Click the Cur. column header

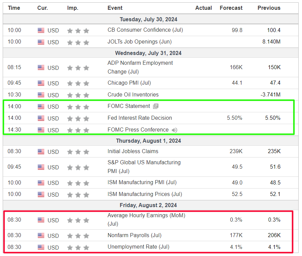click(43, 8)
